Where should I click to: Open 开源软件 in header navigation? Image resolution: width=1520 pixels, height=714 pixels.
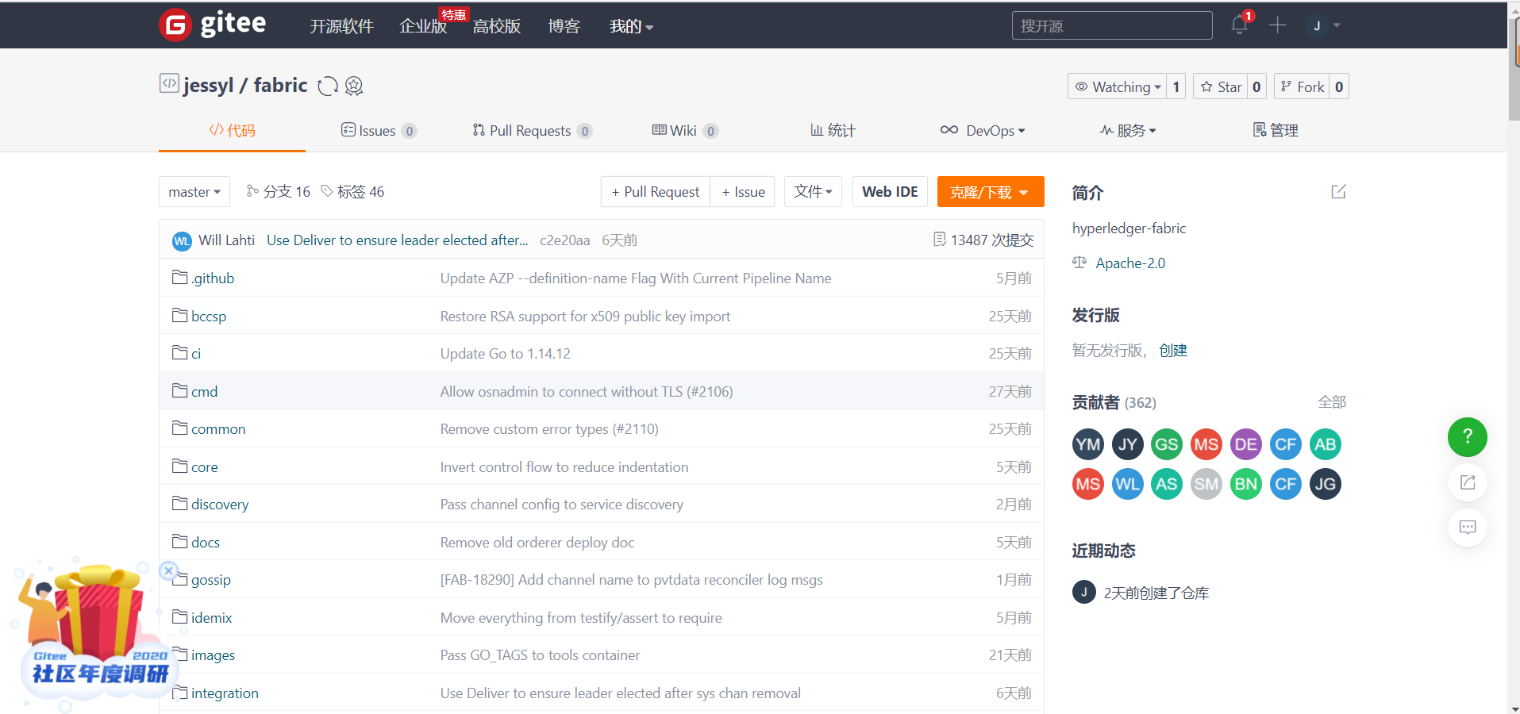click(341, 26)
